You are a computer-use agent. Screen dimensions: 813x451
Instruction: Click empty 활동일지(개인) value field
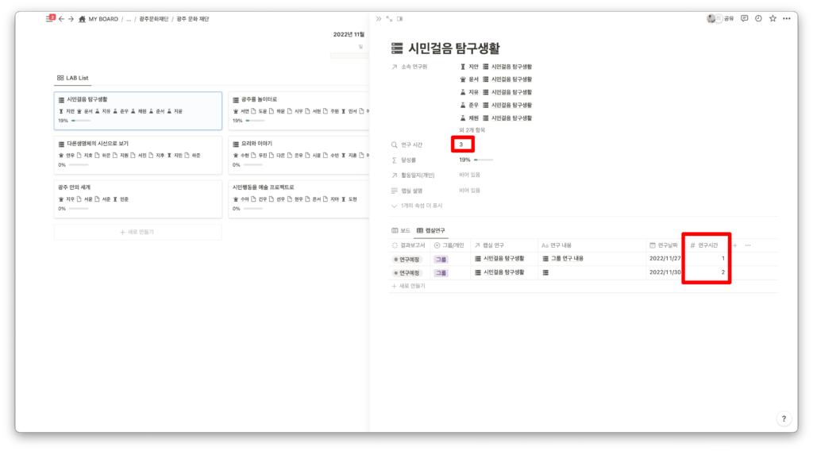[x=470, y=175]
